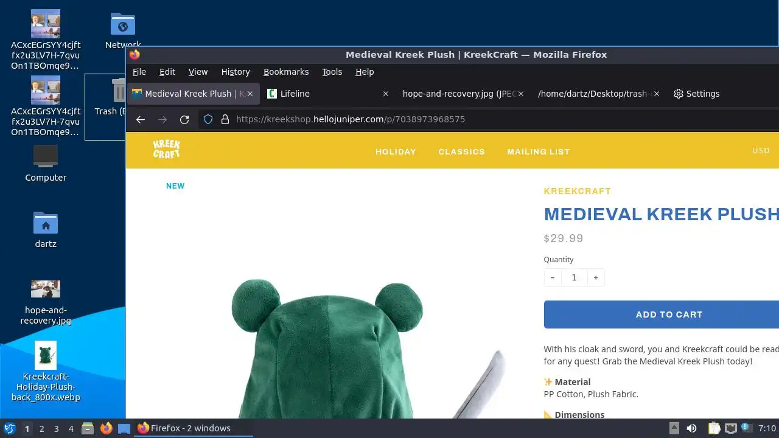The height and width of the screenshot is (438, 779).
Task: Select the dartz home folder icon
Action: 46,229
